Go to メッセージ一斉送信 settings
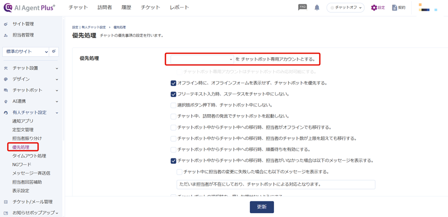448x217 pixels. point(31,173)
